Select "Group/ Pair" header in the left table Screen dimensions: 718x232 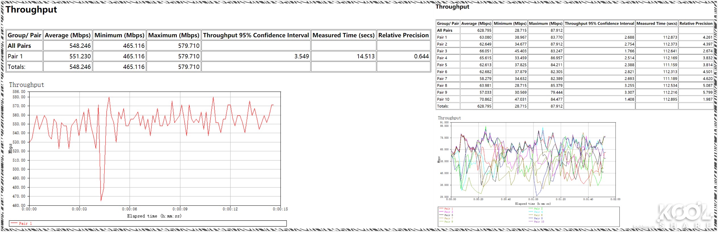click(24, 35)
